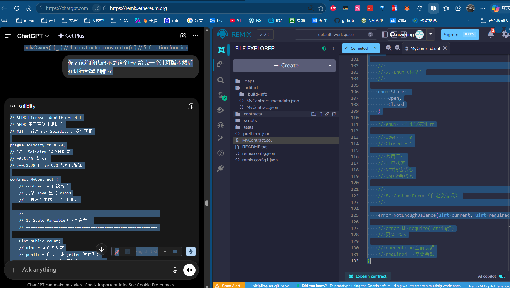
Task: Create new file inside contracts
Action: pos(320,114)
